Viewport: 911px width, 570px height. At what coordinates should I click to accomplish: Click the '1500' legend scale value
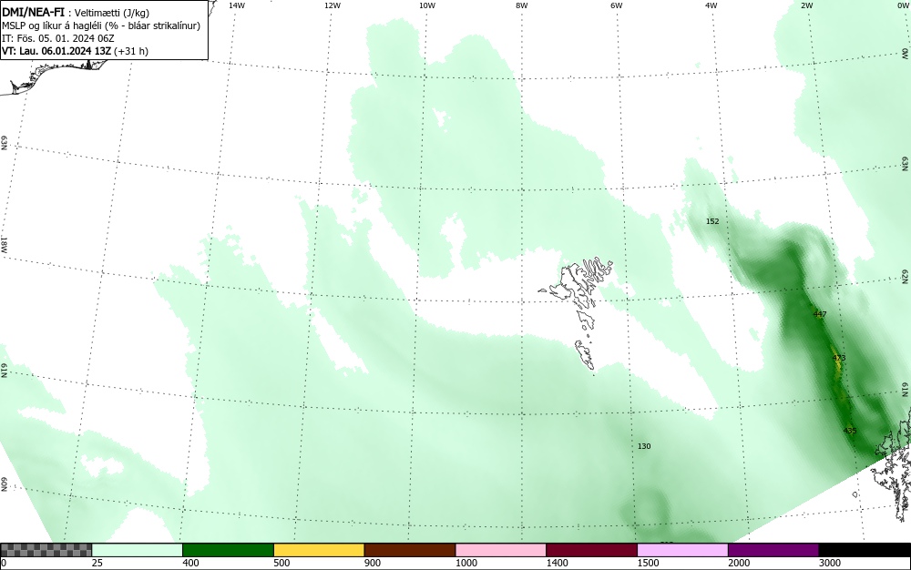[x=648, y=563]
